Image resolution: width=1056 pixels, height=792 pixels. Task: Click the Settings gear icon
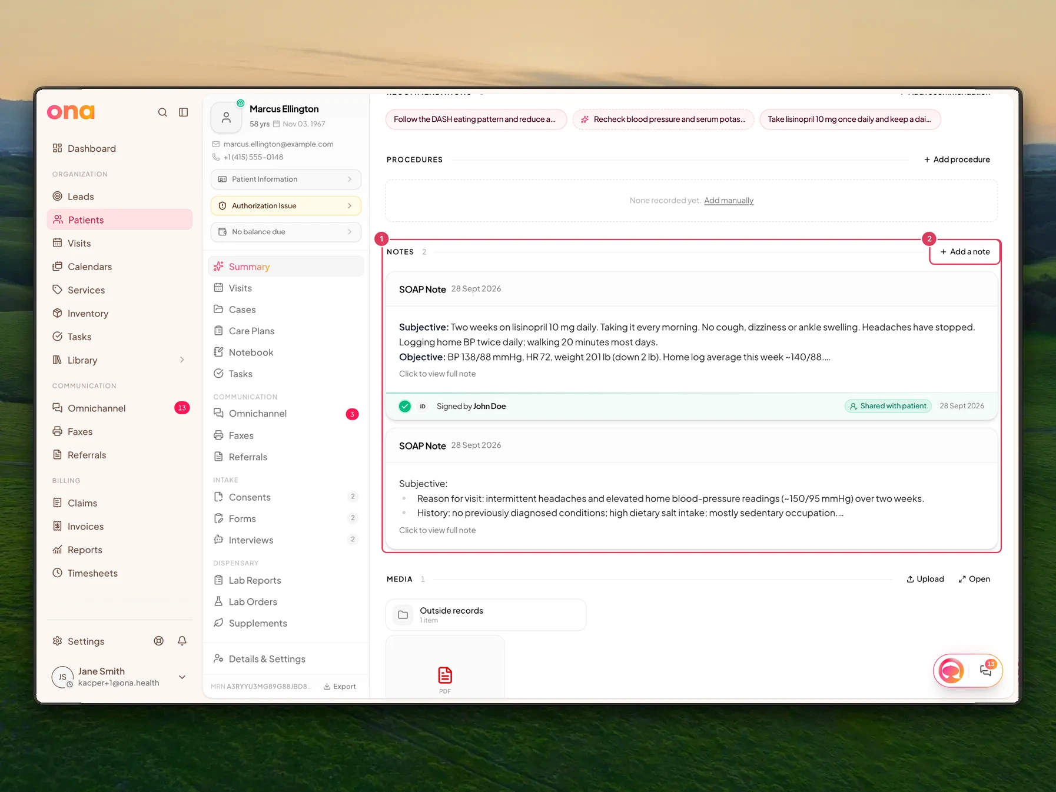[x=57, y=641]
